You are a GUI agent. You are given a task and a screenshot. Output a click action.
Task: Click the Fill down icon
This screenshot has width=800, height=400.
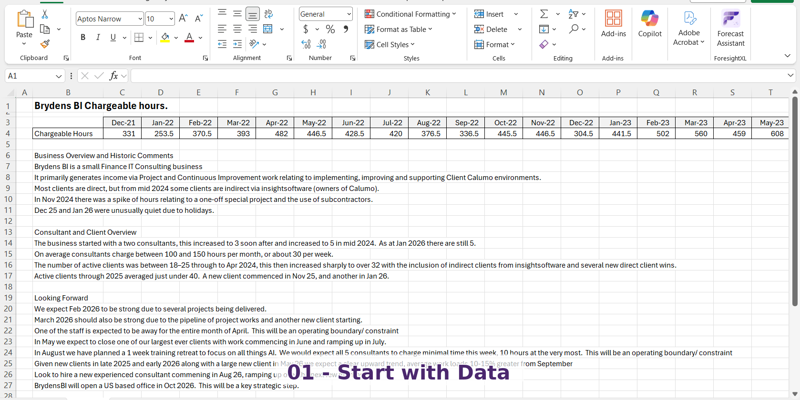[x=544, y=29]
